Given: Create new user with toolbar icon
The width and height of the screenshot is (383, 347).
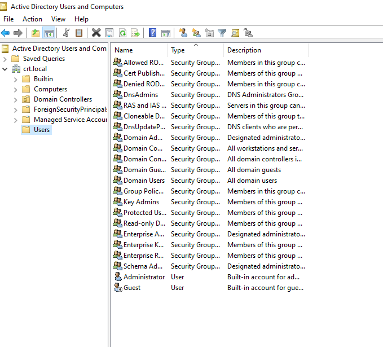Looking at the screenshot, I should coord(183,33).
